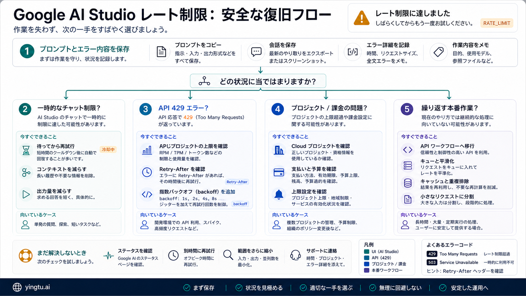Click the よくあるエラーコード heading
The height and width of the screenshot is (296, 526).
(x=450, y=245)
